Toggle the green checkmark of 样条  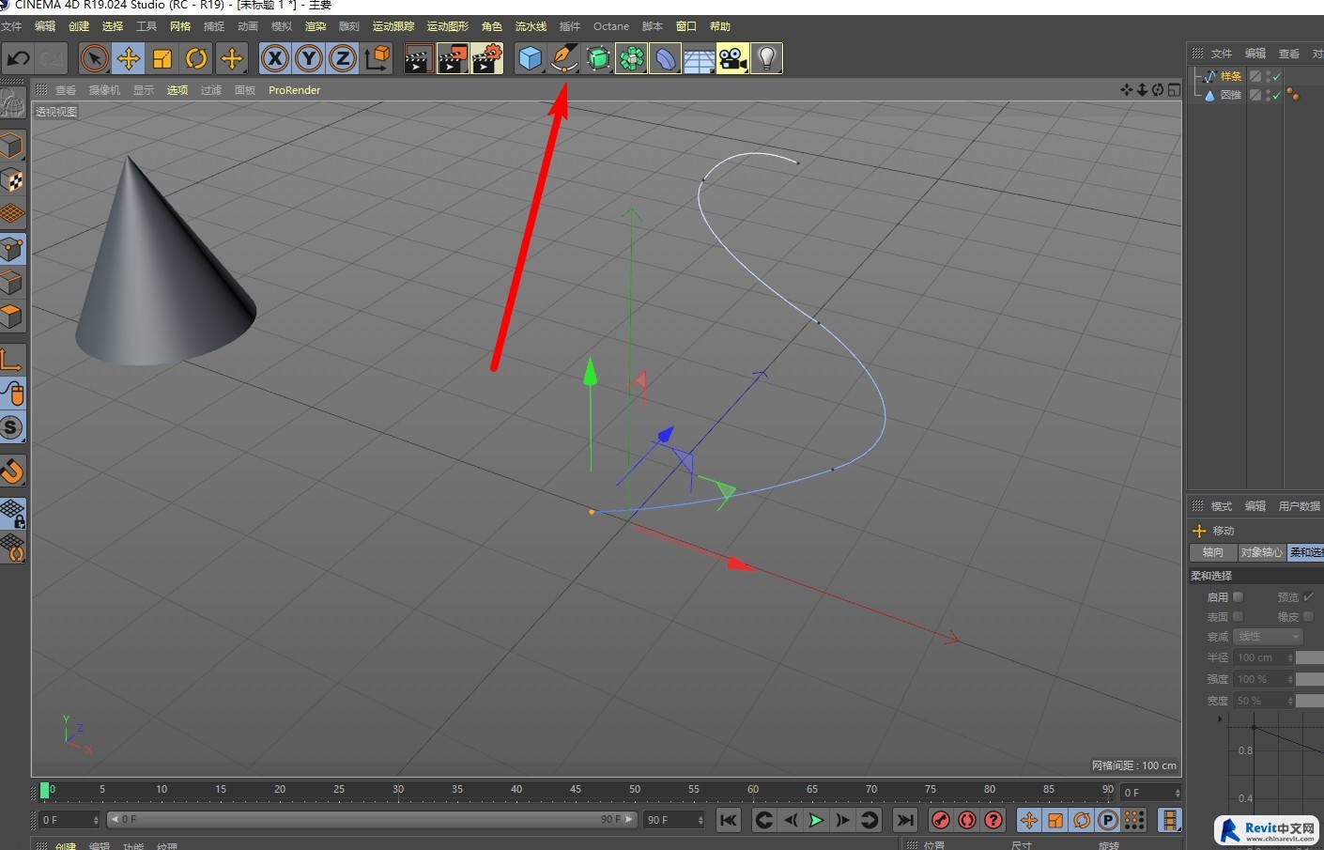point(1276,77)
